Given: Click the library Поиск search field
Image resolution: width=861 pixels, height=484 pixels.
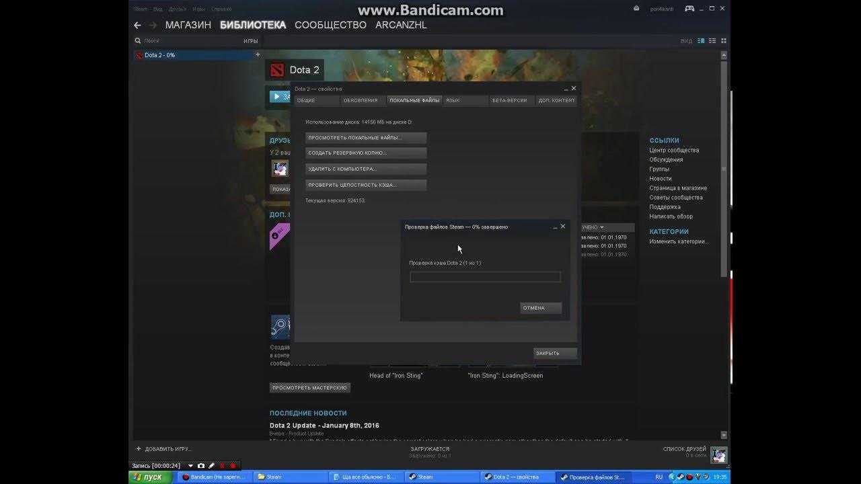Looking at the screenshot, I should pyautogui.click(x=188, y=41).
